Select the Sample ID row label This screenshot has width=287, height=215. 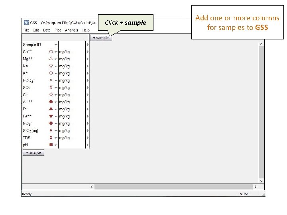coord(31,45)
